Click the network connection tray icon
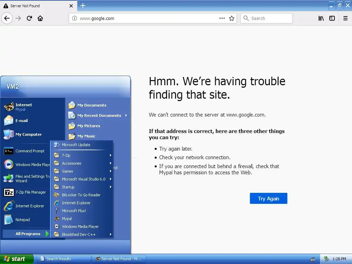352x264 pixels. point(327,259)
